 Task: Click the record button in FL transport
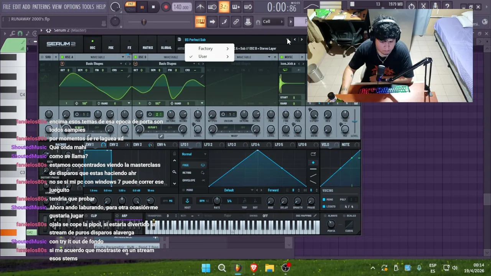click(x=166, y=7)
